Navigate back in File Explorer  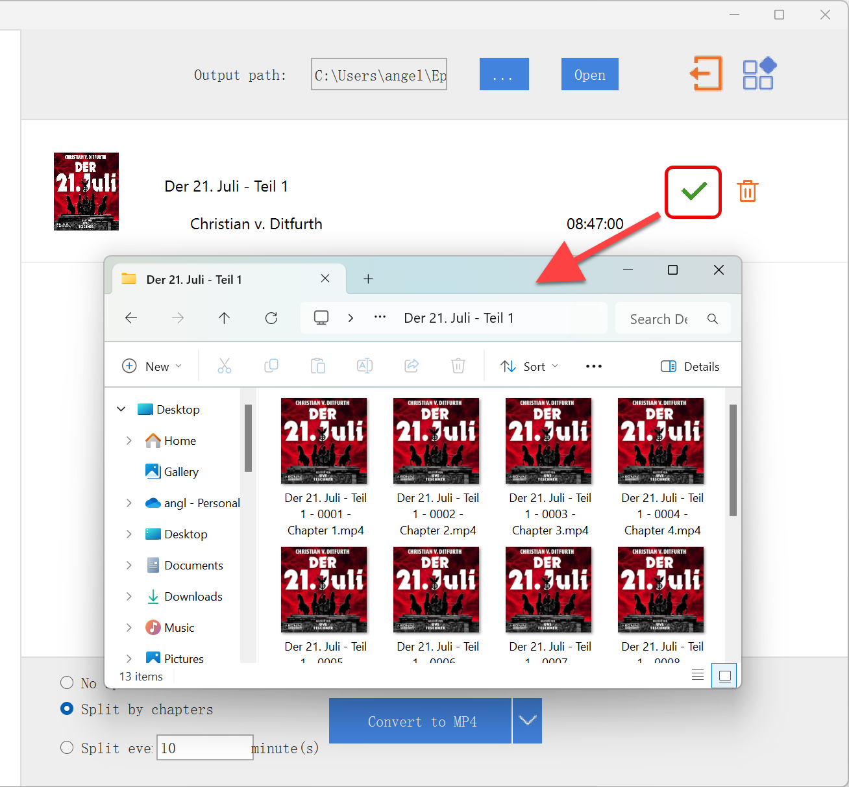tap(131, 318)
